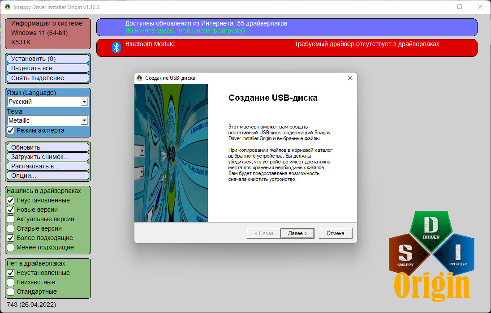This screenshot has height=313, width=491.
Task: Check the Старые версии option
Action: click(11, 228)
